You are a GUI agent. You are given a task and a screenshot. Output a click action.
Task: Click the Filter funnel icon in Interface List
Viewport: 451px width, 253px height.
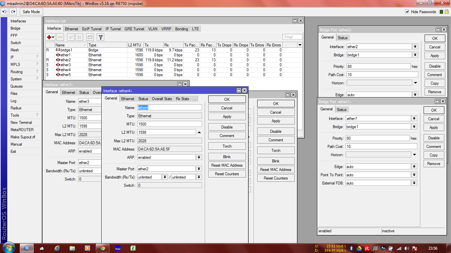[x=101, y=37]
